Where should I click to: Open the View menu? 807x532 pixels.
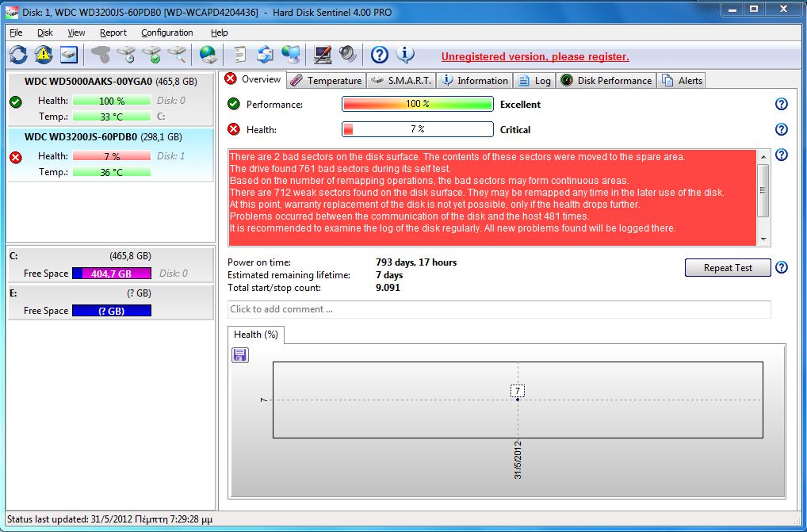click(x=76, y=33)
